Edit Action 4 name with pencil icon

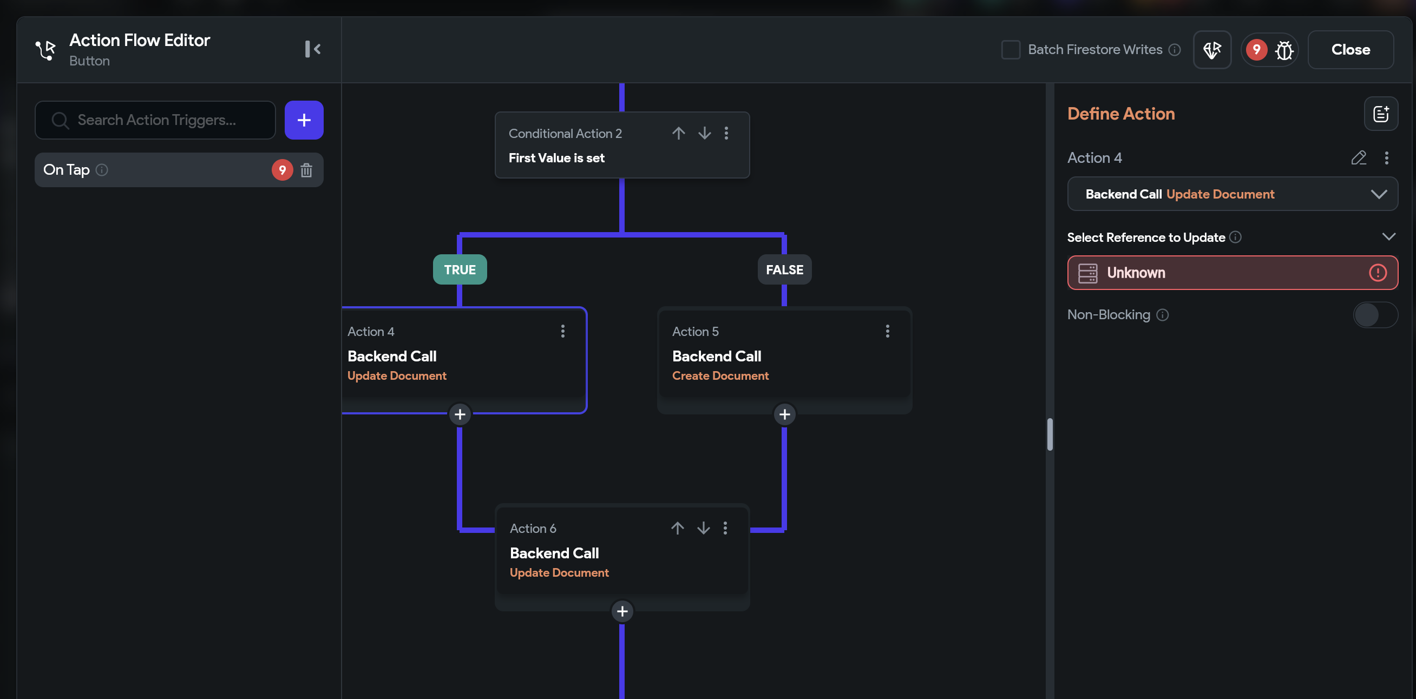[1358, 159]
